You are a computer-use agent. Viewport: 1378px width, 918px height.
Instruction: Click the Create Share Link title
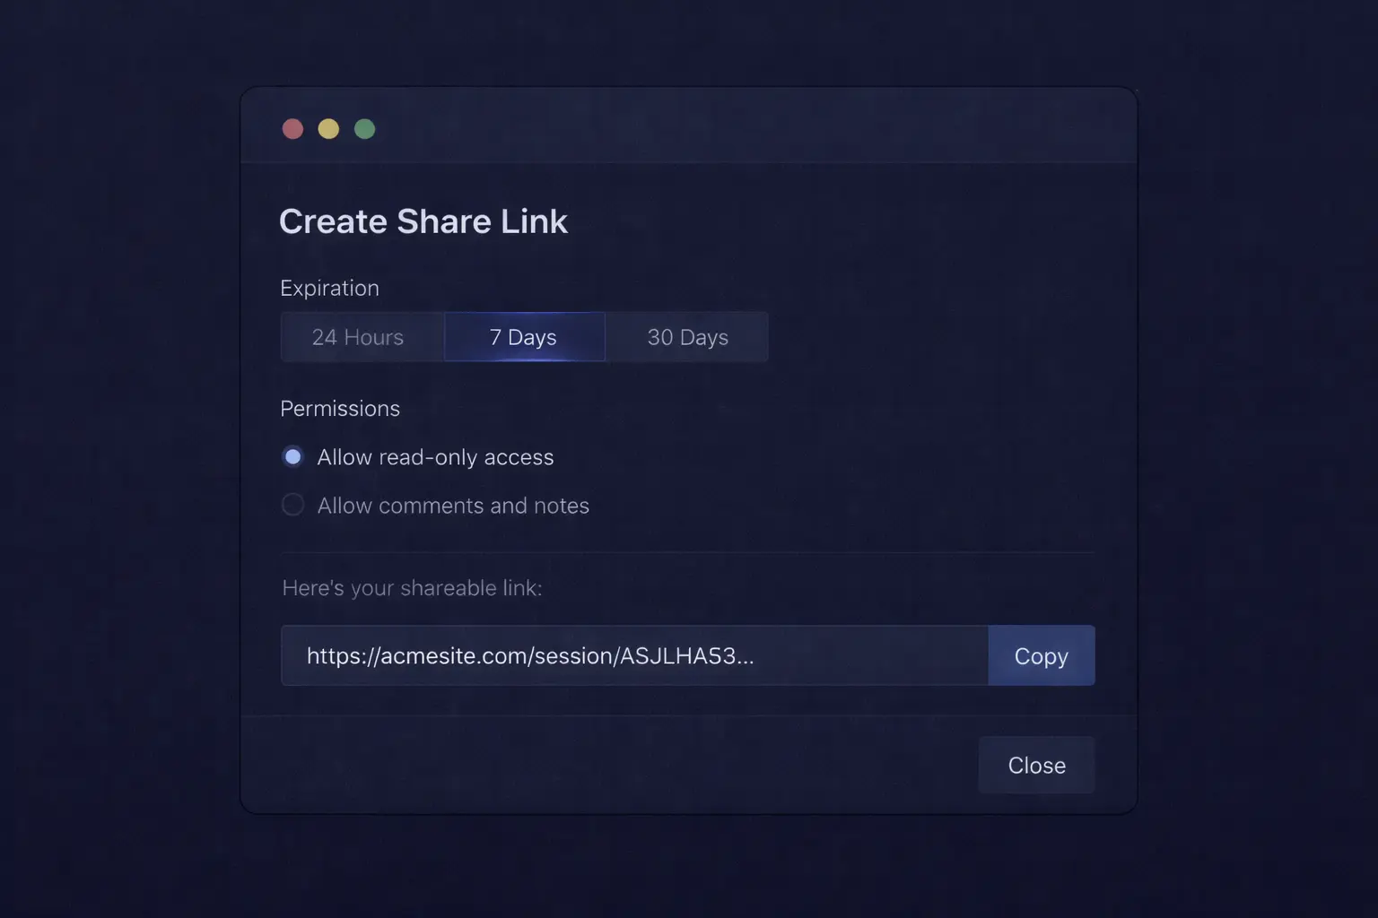[x=423, y=221]
